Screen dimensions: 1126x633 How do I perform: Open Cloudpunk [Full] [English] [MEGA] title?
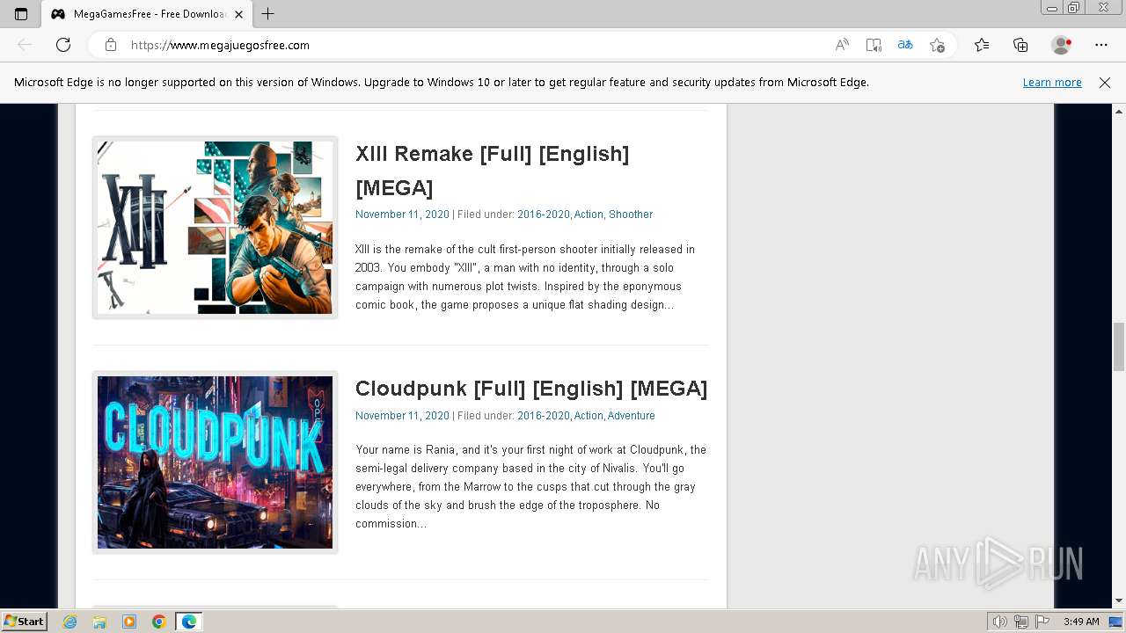tap(531, 389)
